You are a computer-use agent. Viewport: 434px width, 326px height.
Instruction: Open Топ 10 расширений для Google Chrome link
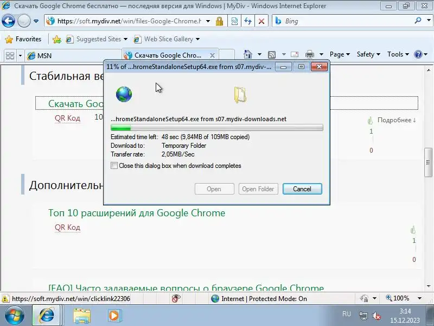click(x=137, y=213)
